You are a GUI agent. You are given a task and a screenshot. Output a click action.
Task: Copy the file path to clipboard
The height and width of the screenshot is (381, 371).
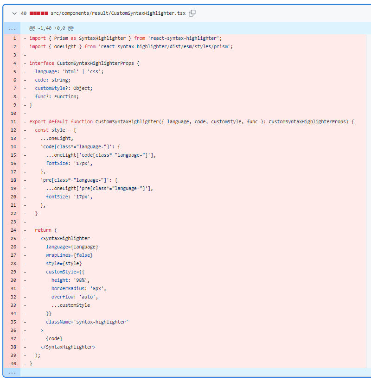192,13
